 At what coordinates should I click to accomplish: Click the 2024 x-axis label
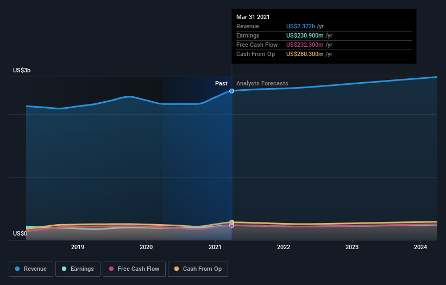coord(420,247)
